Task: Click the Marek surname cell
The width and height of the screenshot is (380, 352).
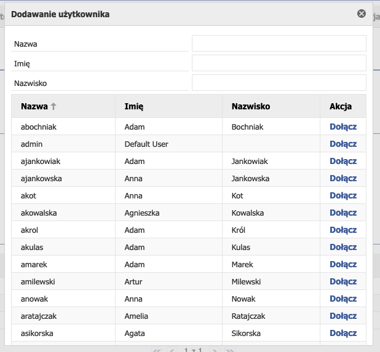Action: click(x=271, y=264)
